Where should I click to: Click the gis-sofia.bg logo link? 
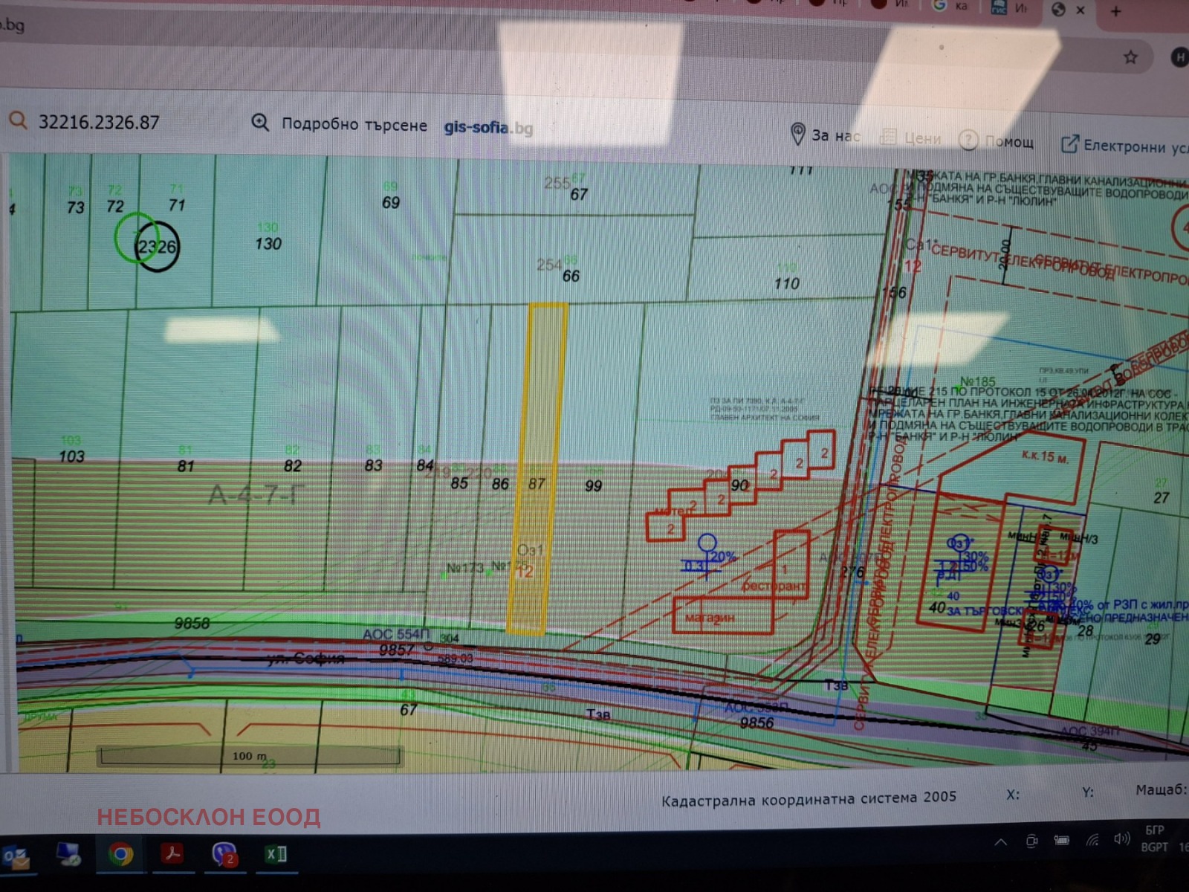coord(488,127)
